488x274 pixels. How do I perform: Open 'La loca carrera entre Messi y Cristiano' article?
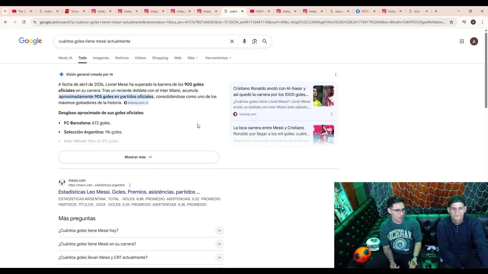pyautogui.click(x=271, y=131)
